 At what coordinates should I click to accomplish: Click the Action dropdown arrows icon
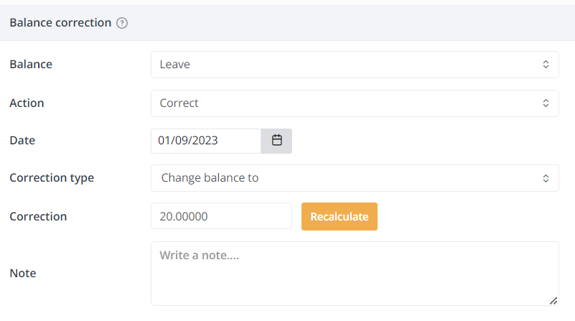(x=546, y=103)
